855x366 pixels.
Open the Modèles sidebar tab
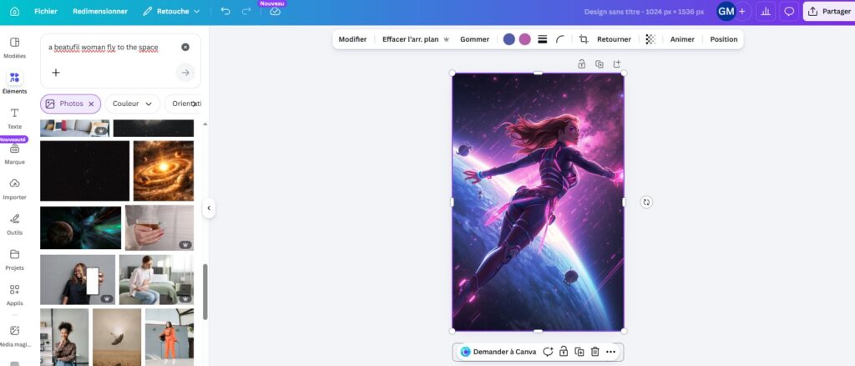[x=15, y=48]
